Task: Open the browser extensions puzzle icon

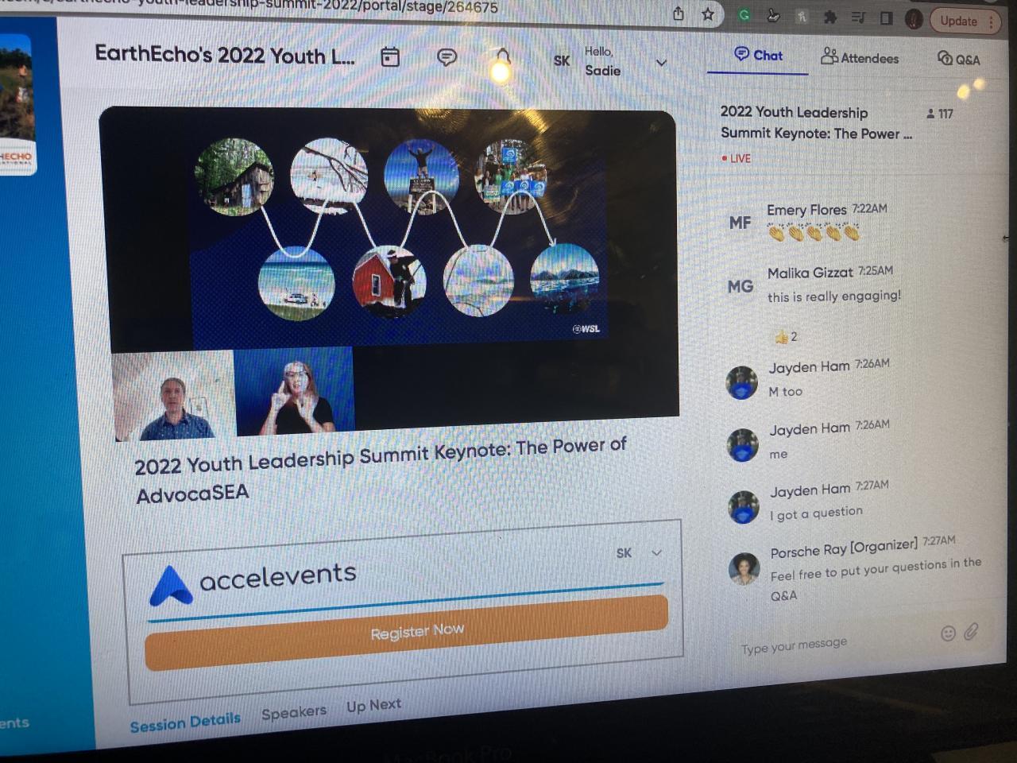Action: pyautogui.click(x=829, y=17)
